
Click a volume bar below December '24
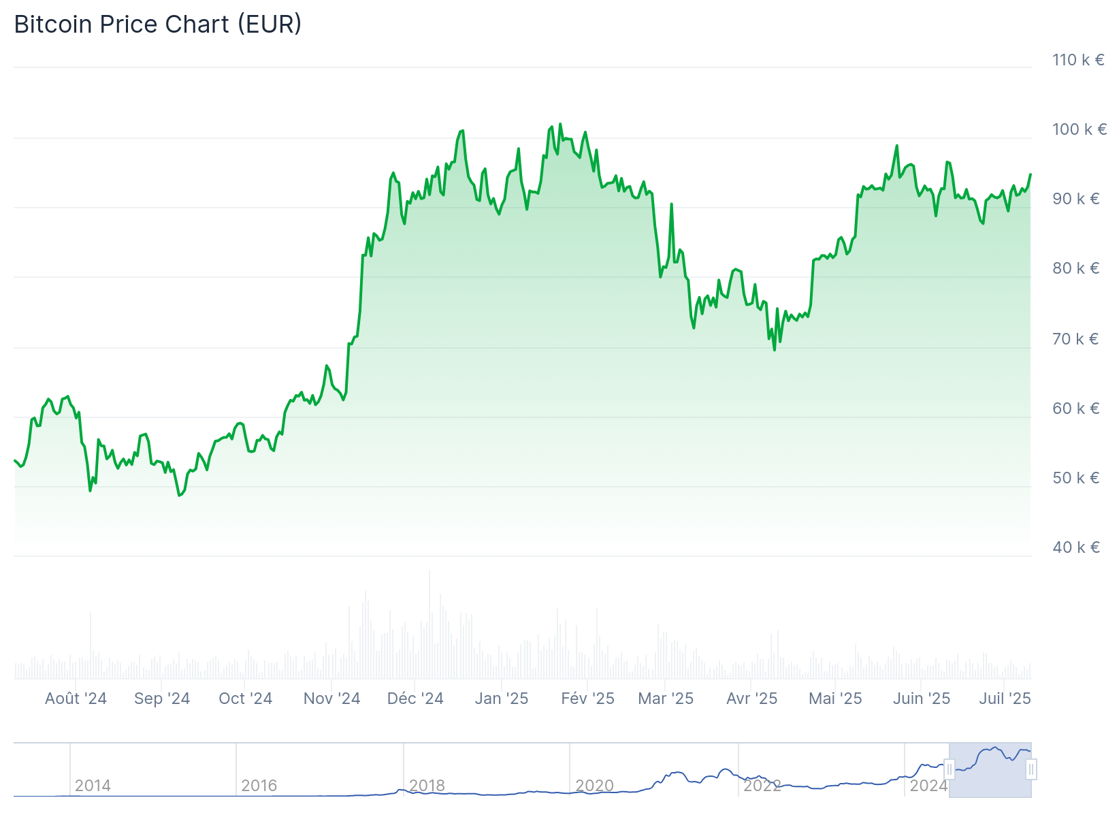coord(415,647)
